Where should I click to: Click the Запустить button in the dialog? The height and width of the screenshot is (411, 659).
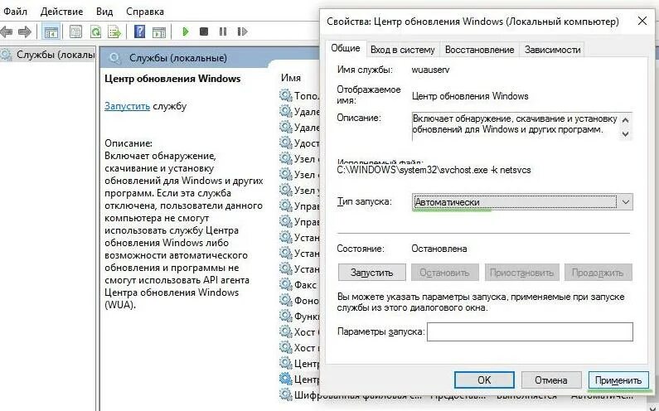(x=372, y=273)
